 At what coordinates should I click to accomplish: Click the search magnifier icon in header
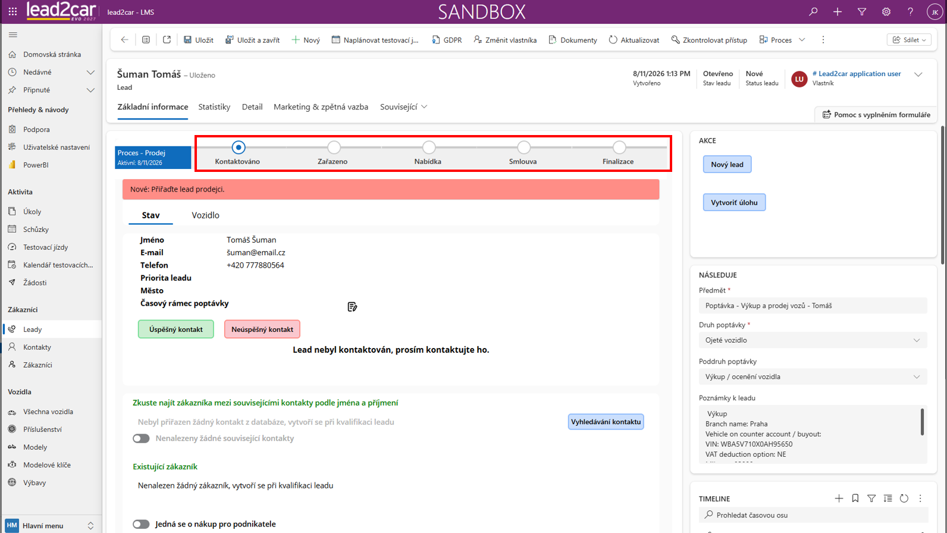tap(813, 12)
